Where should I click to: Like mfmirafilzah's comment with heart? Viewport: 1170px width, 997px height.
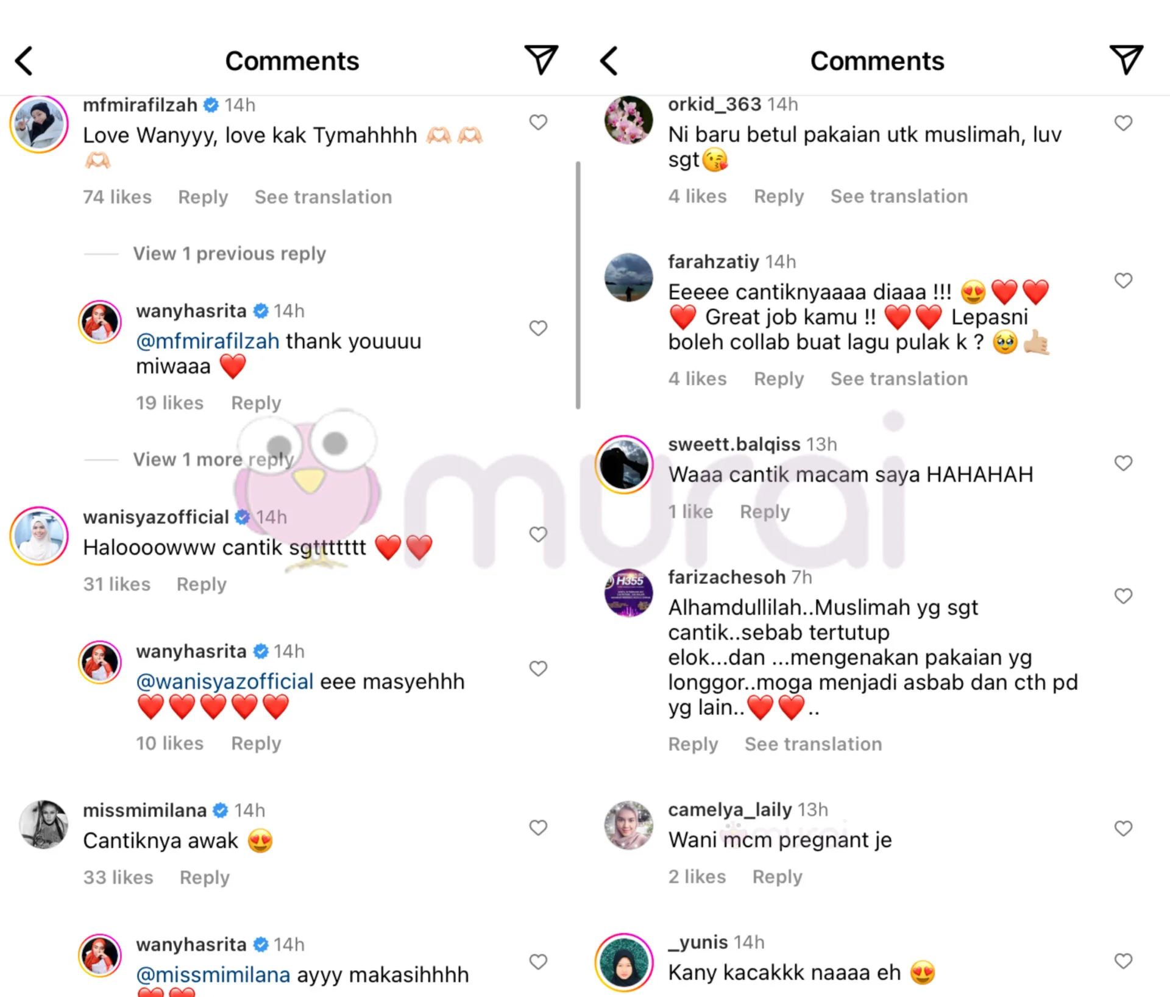pos(538,122)
